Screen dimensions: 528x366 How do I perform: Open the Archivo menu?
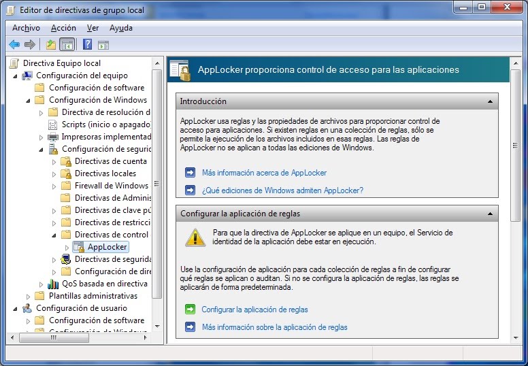point(26,28)
